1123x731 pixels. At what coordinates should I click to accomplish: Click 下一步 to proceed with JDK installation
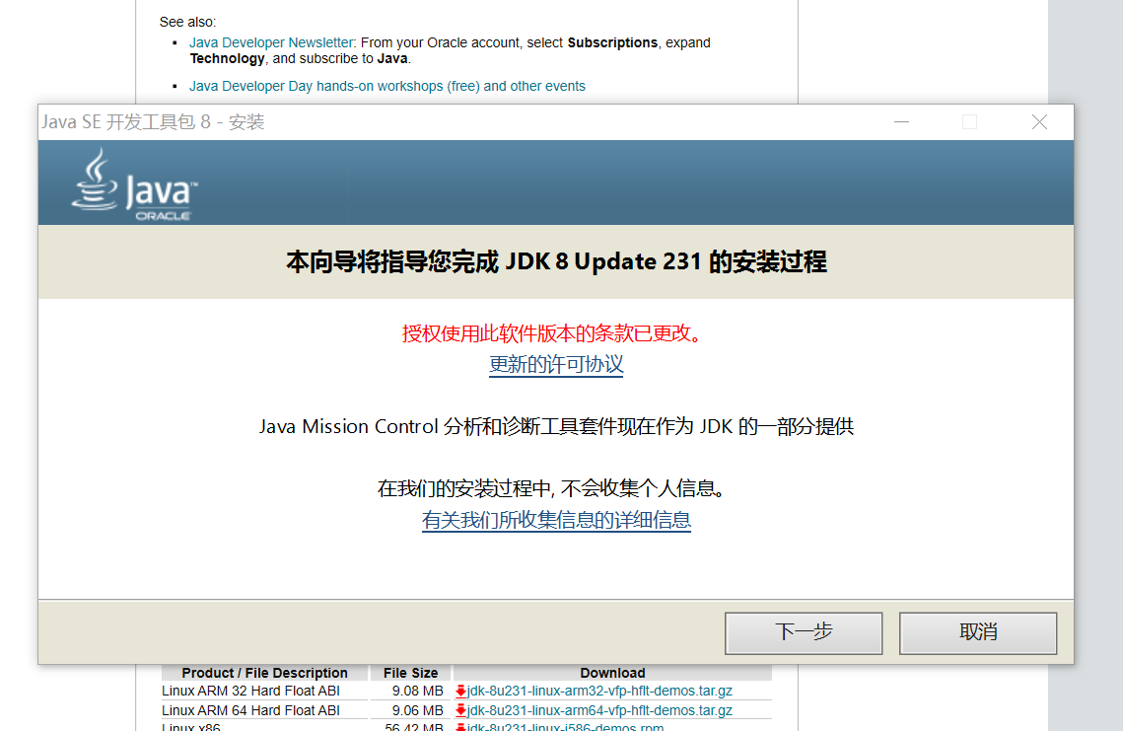click(803, 632)
